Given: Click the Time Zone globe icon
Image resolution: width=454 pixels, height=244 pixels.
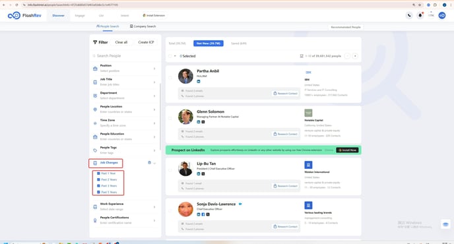Looking at the screenshot, I should (x=95, y=123).
